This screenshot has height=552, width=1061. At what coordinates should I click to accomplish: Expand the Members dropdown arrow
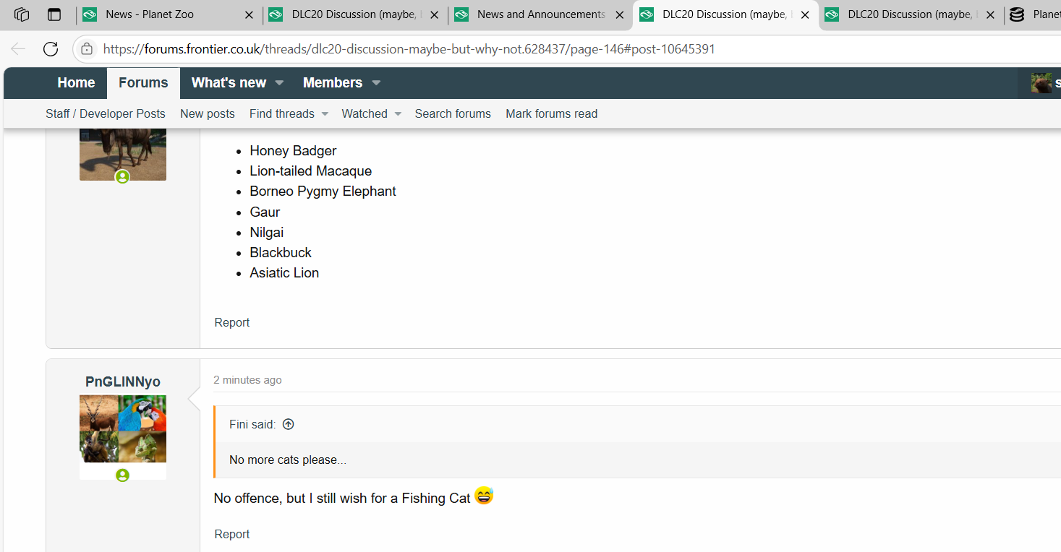coord(376,83)
